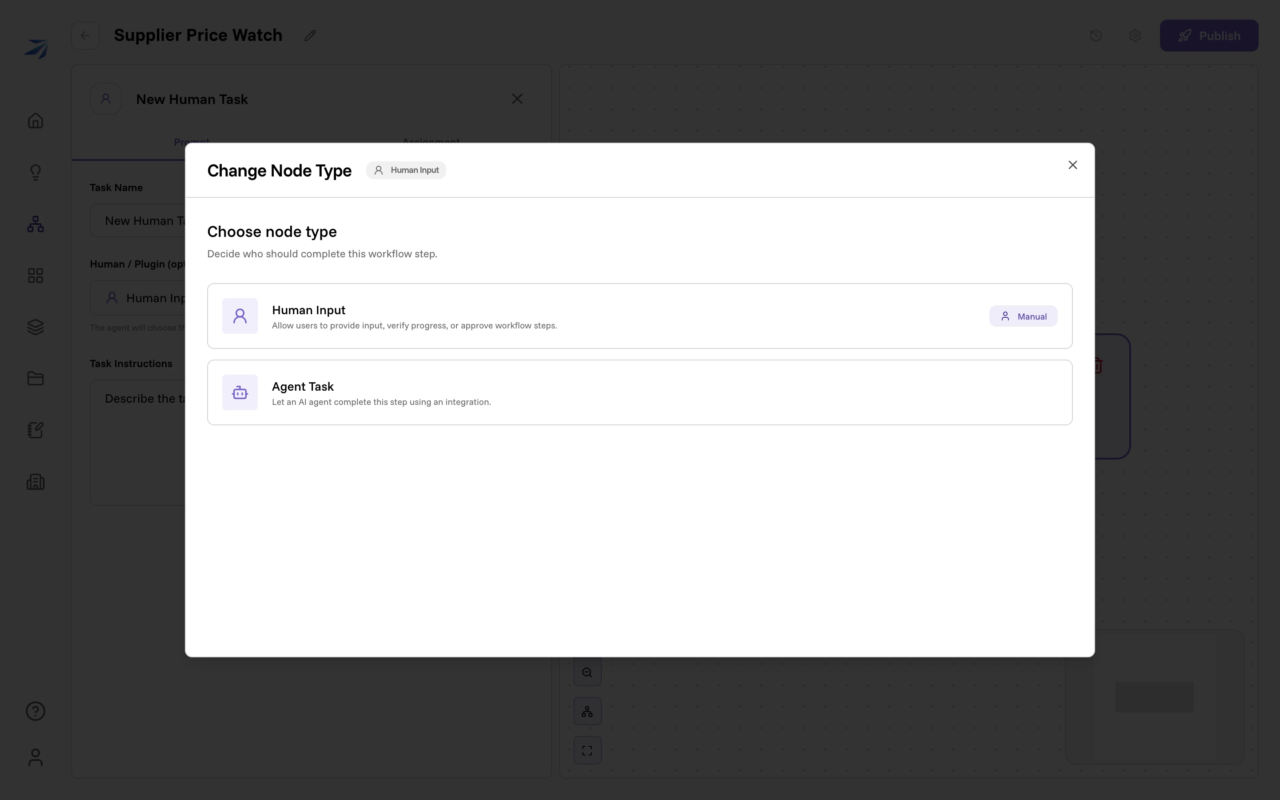Open the folder sidebar icon

pos(36,378)
